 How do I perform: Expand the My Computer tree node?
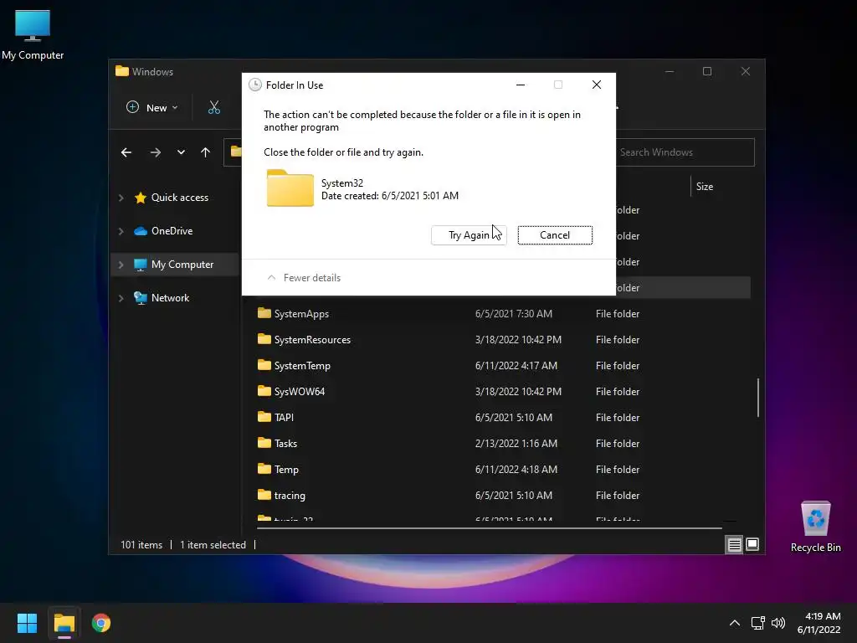click(x=121, y=265)
